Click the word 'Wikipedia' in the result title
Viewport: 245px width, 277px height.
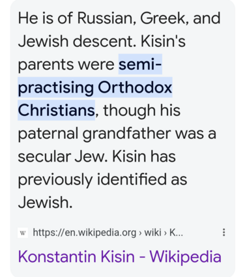(x=185, y=257)
